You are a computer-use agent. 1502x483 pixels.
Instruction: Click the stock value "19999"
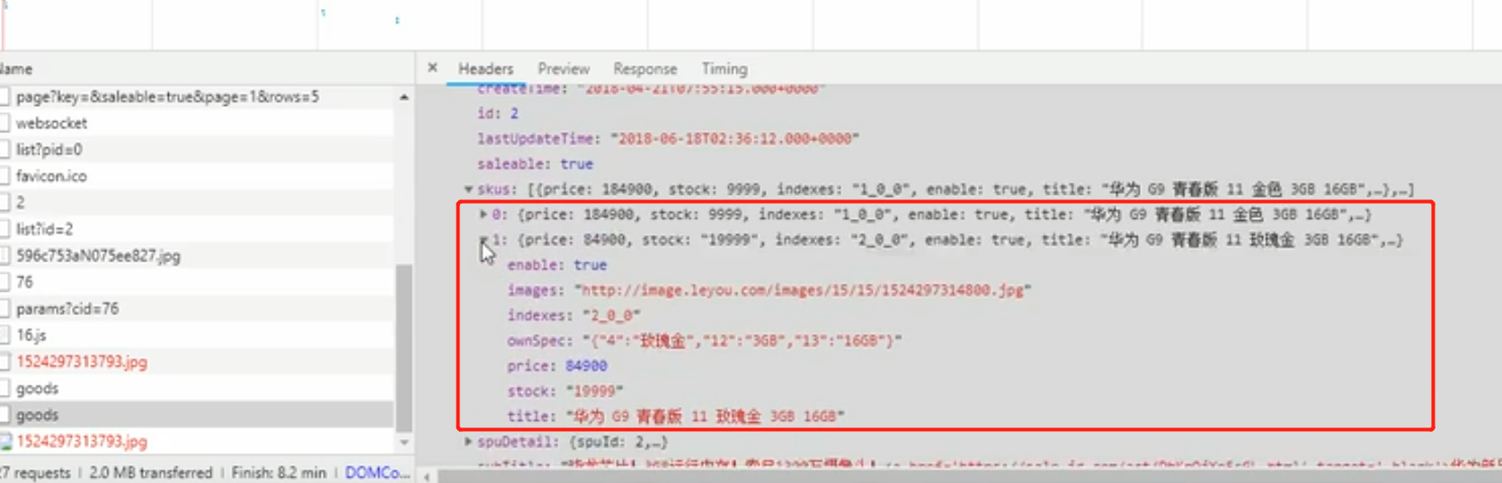pos(594,391)
